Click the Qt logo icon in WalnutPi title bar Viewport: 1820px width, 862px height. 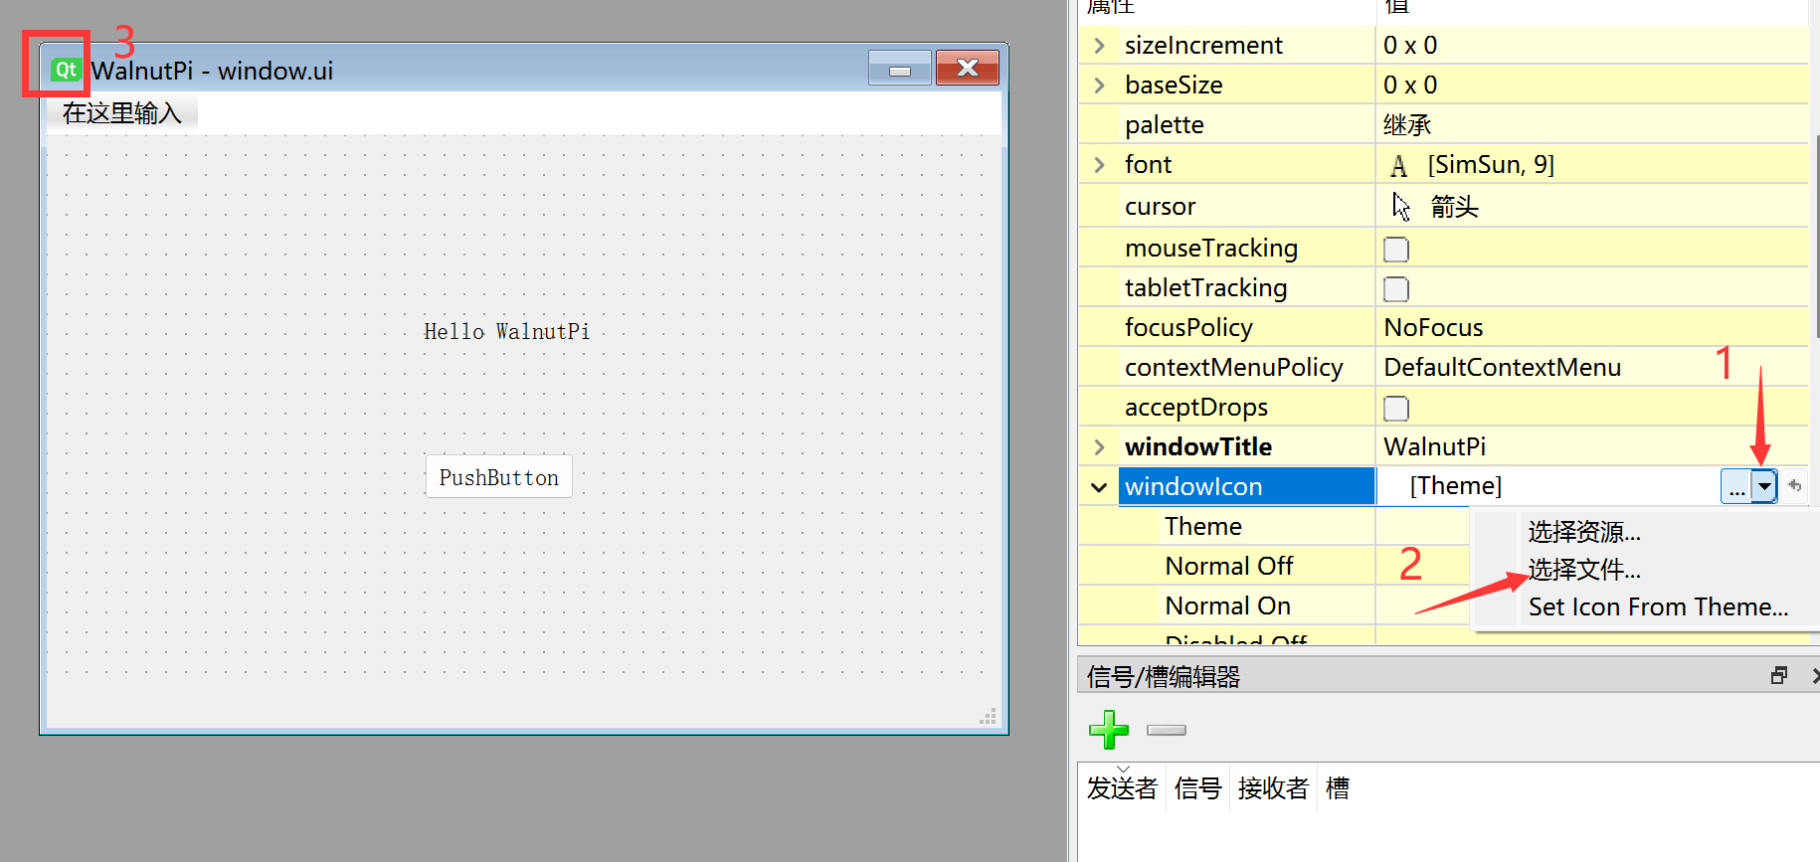pos(66,70)
